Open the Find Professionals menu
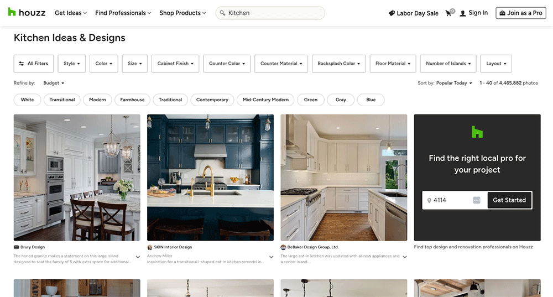This screenshot has width=553, height=297. click(x=123, y=13)
